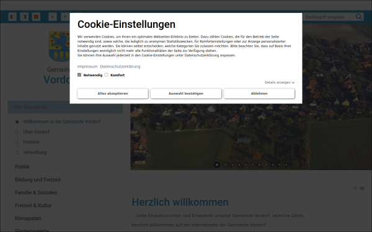This screenshot has height=232, width=372.
Task: Select the first contrast layout icon
Action: (x=12, y=17)
